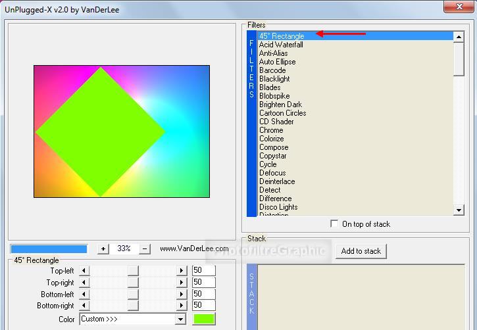Click the zoom in plus button
Screen dimensions: 477x330
[103, 249]
